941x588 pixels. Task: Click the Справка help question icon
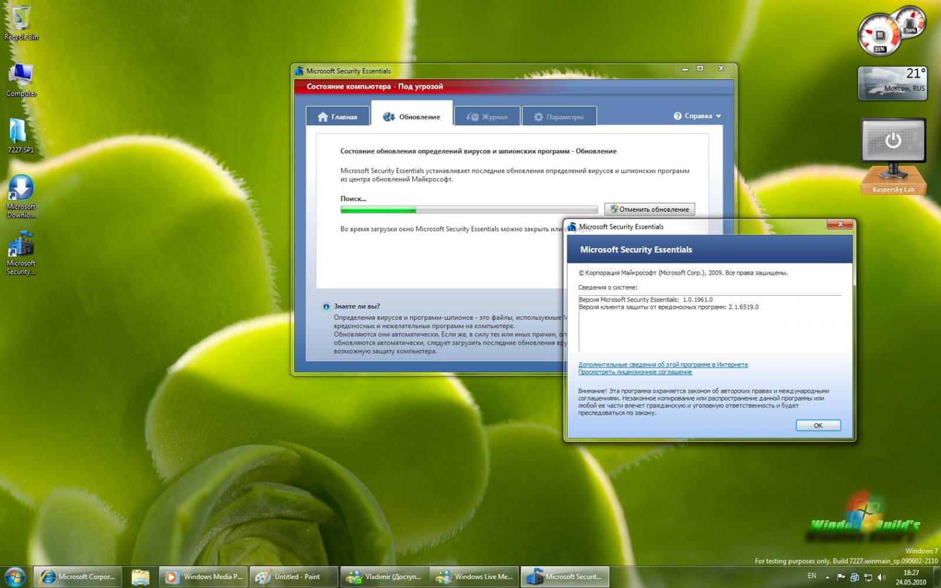coord(678,116)
